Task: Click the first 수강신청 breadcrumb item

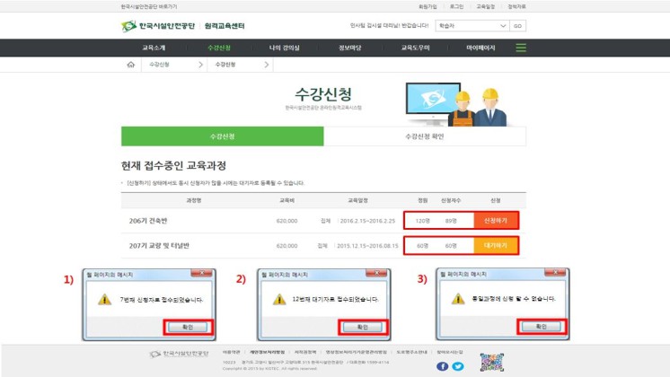Action: 159,65
